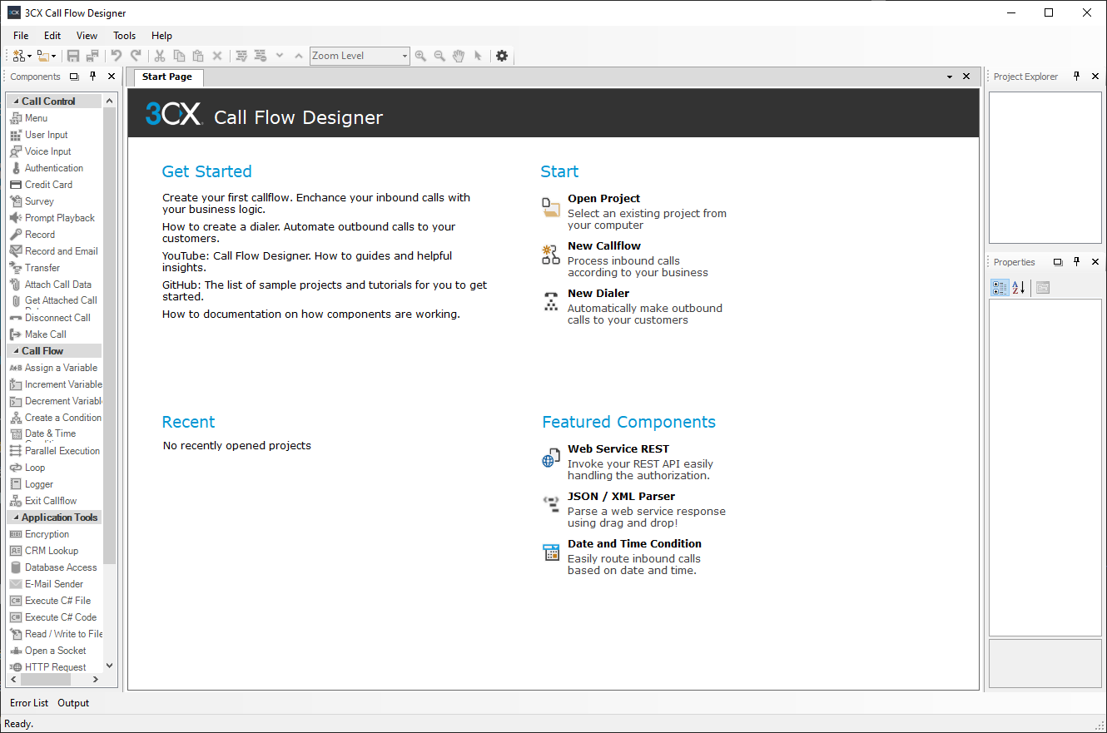Viewport: 1107px width, 733px height.
Task: Pin the Project Explorer panel
Action: pos(1076,77)
